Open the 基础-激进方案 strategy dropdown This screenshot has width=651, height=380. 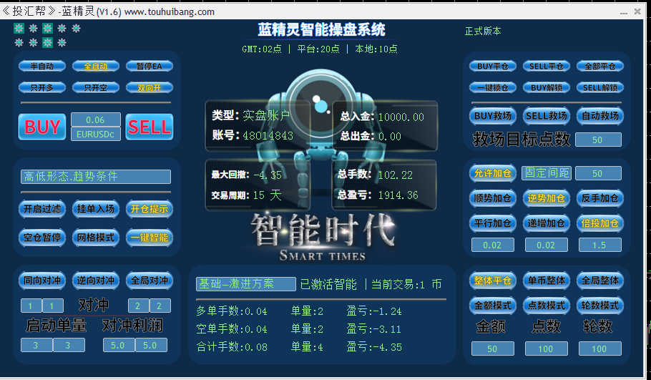246,284
